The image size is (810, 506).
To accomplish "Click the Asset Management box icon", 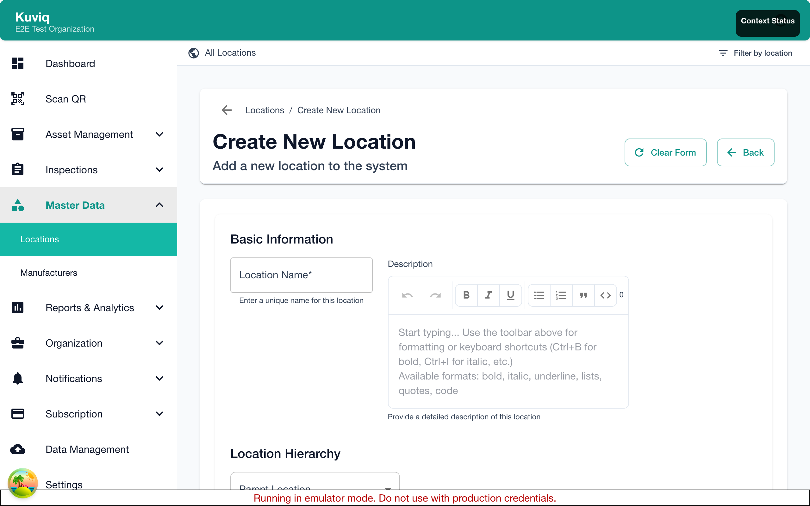I will [18, 134].
